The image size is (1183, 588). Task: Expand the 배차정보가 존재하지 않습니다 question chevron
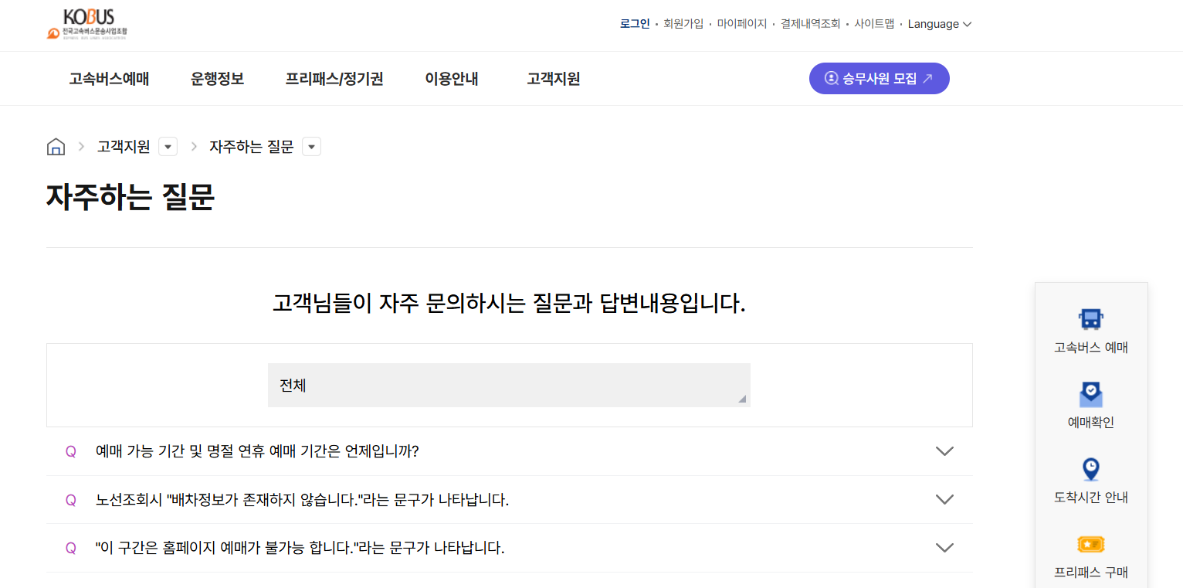[944, 500]
